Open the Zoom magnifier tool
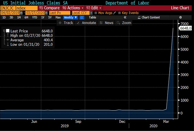 click(x=124, y=23)
